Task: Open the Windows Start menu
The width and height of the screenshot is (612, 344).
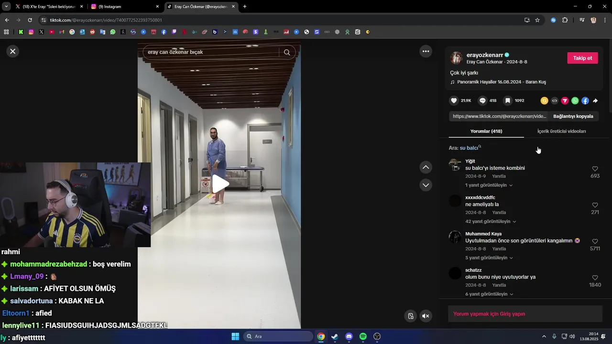Action: (235, 336)
